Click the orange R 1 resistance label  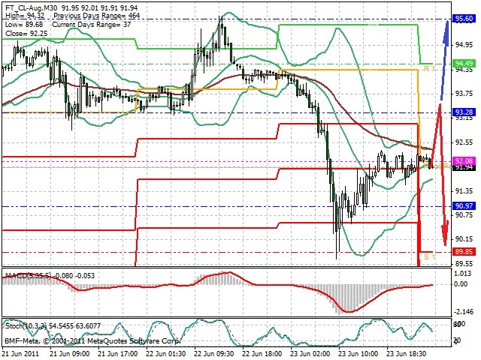(429, 68)
